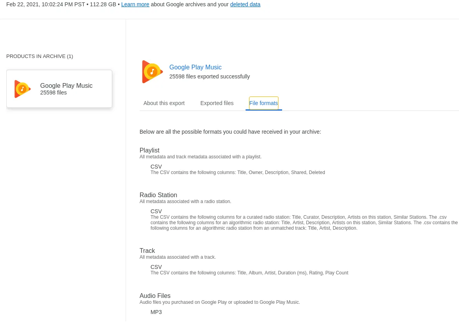Switch to the About this export tab
The height and width of the screenshot is (323, 459).
point(164,103)
